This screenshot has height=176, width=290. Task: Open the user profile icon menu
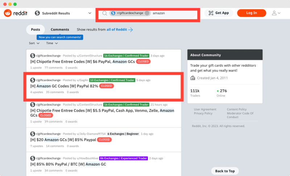(274, 13)
